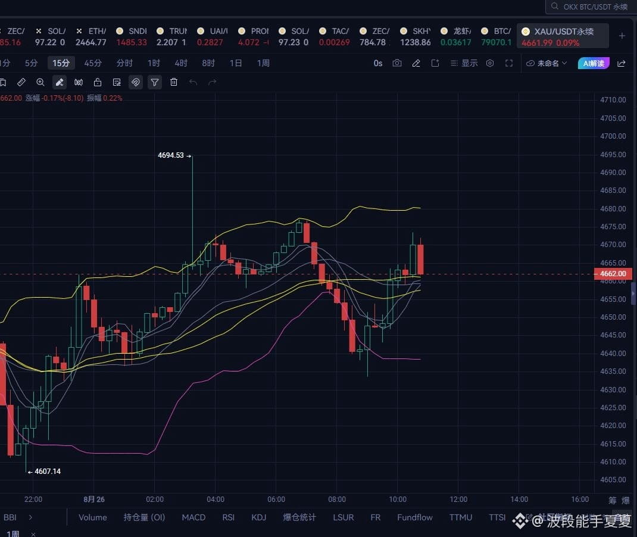Collapse the right side panel handle

tap(633, 292)
